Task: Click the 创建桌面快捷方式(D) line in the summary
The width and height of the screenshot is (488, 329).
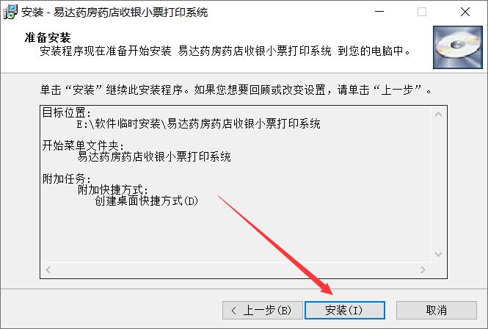Action: pyautogui.click(x=147, y=201)
